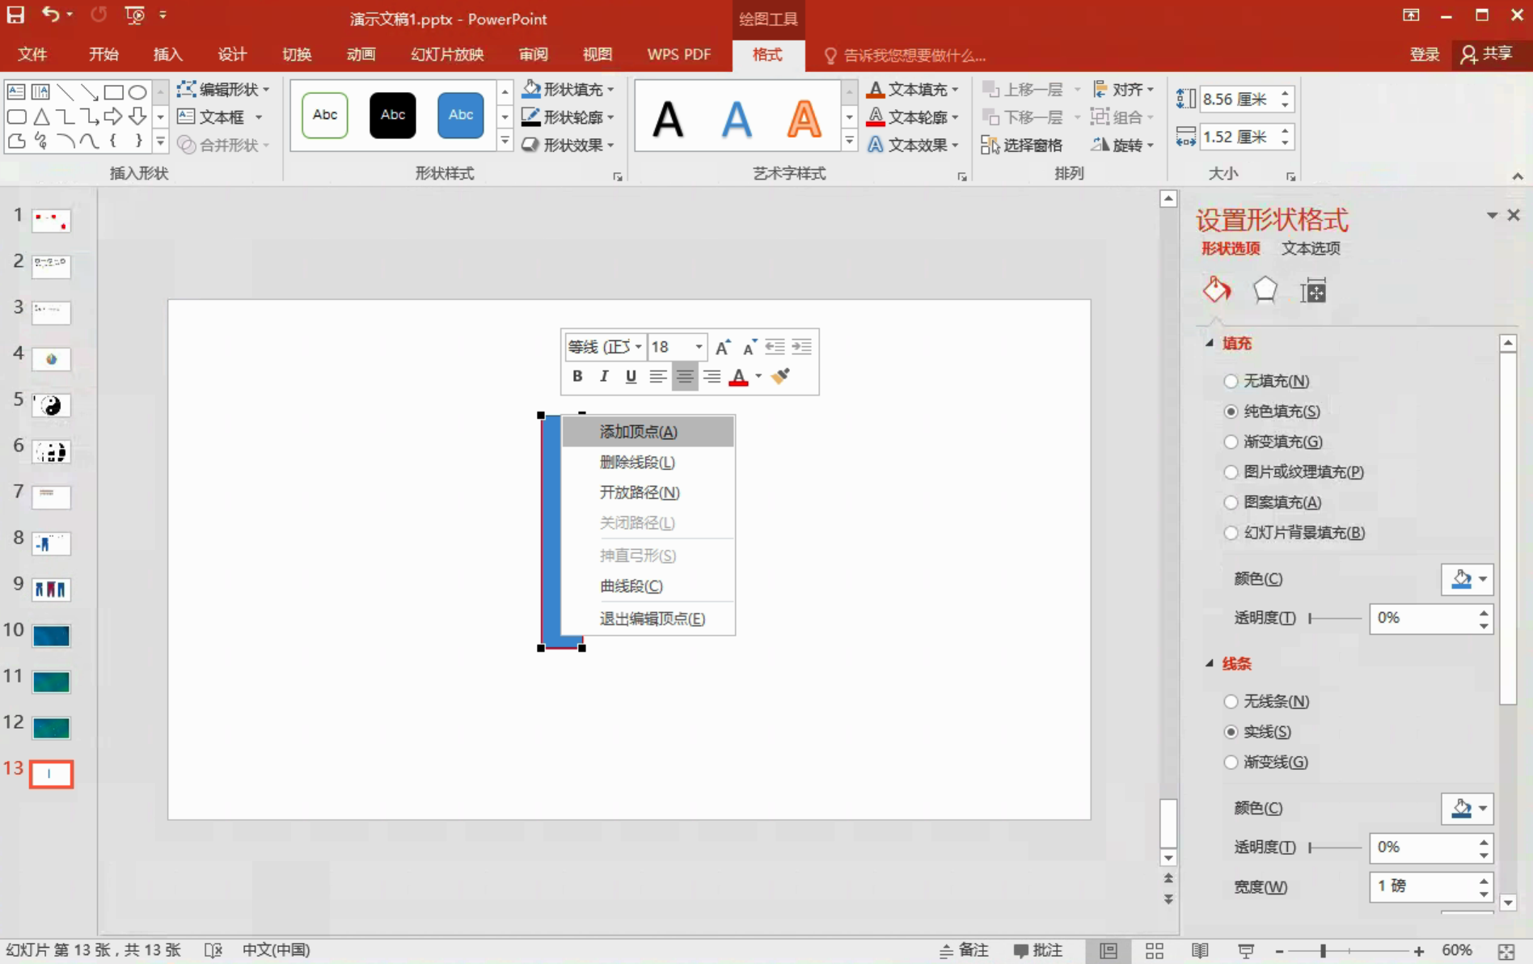Align text right in mini toolbar

click(712, 376)
